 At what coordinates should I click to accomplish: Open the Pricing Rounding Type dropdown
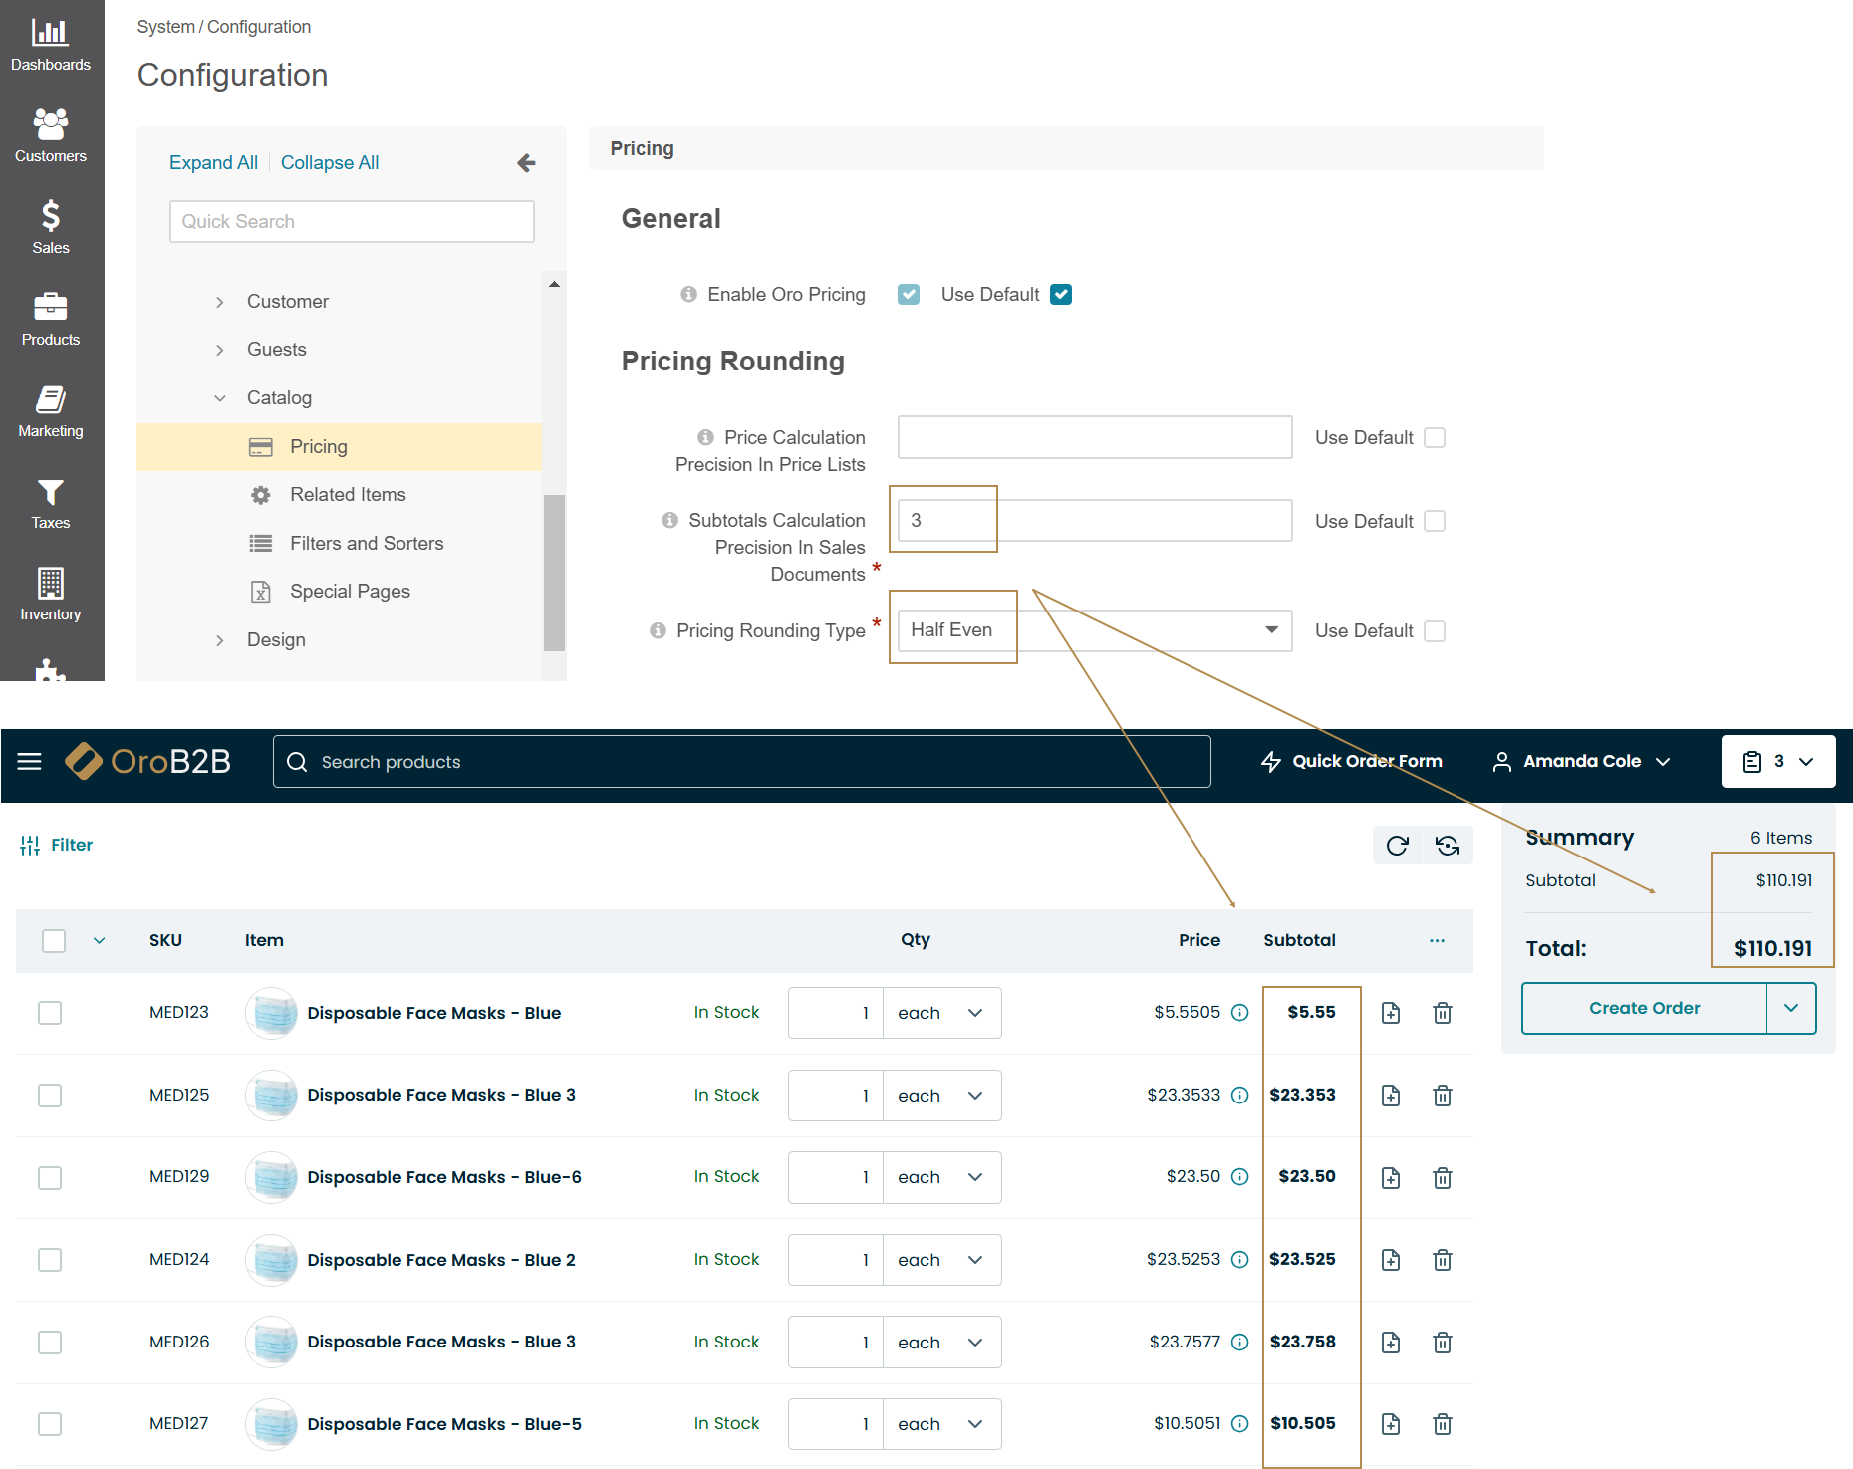[1094, 630]
